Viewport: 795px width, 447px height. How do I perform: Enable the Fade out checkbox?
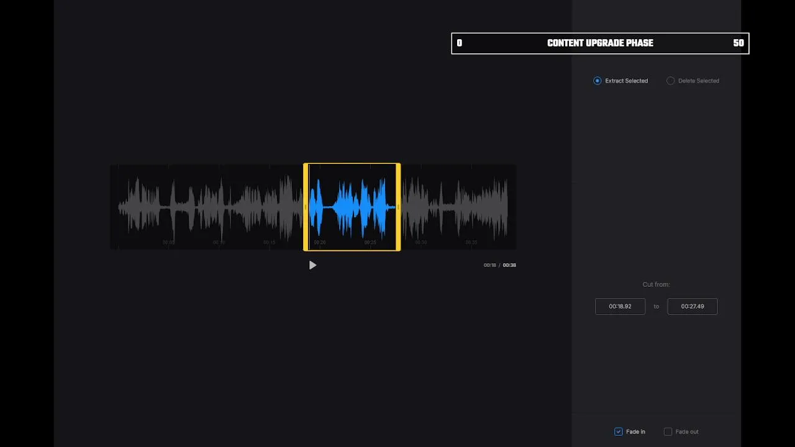point(668,431)
